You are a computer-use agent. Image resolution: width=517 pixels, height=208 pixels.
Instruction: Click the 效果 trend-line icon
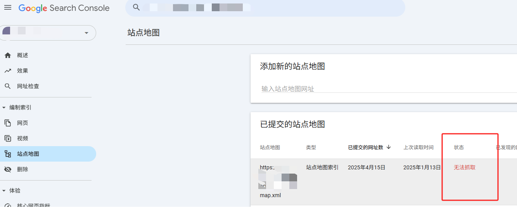tap(8, 71)
